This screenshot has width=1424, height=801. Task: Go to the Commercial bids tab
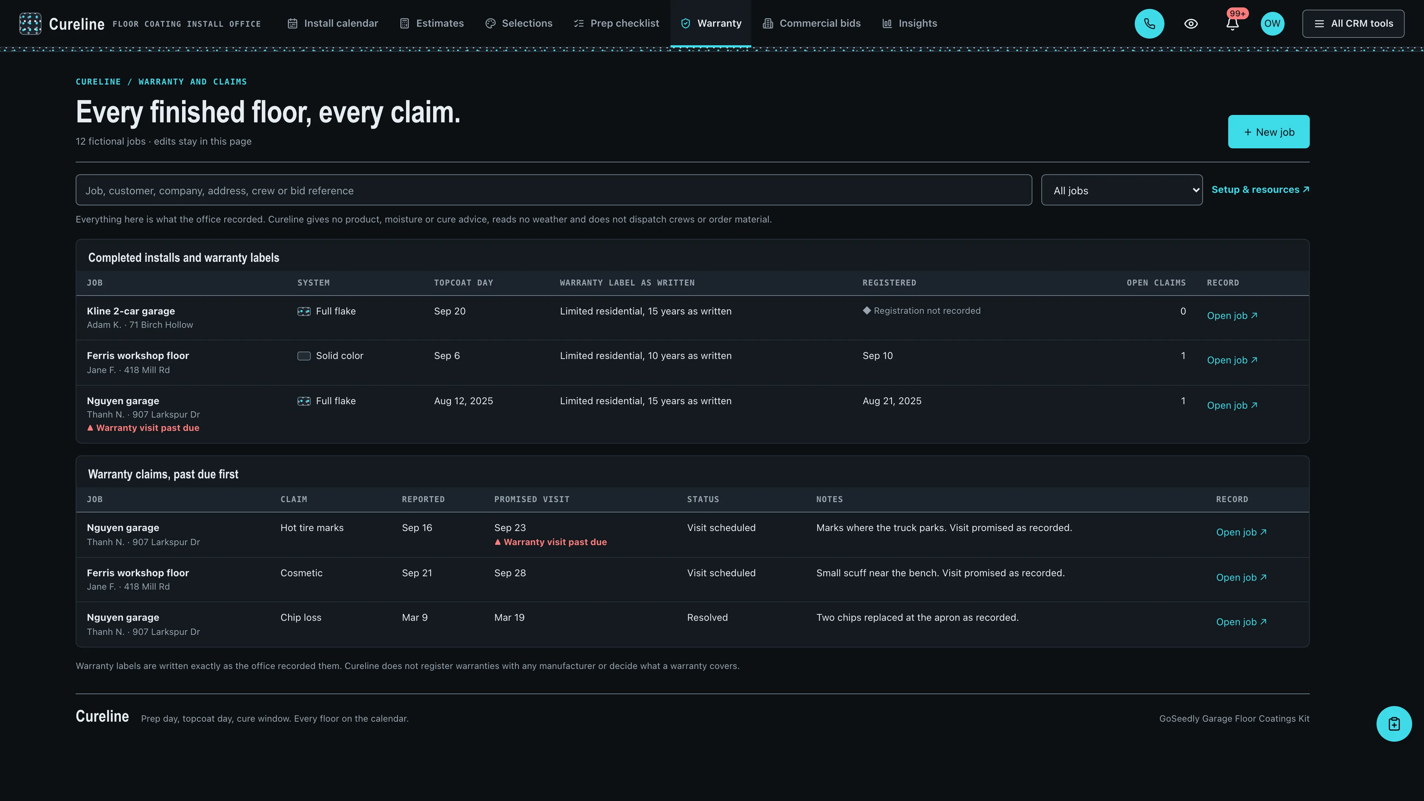point(811,23)
